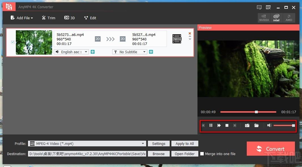Toggle NVIDIA acceleration
Image resolution: width=302 pixels, height=167 pixels.
tap(264, 18)
